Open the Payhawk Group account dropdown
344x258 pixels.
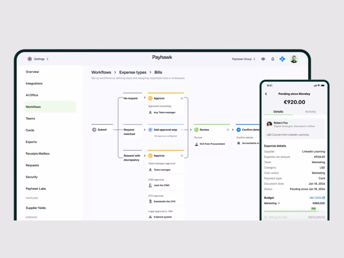click(244, 59)
